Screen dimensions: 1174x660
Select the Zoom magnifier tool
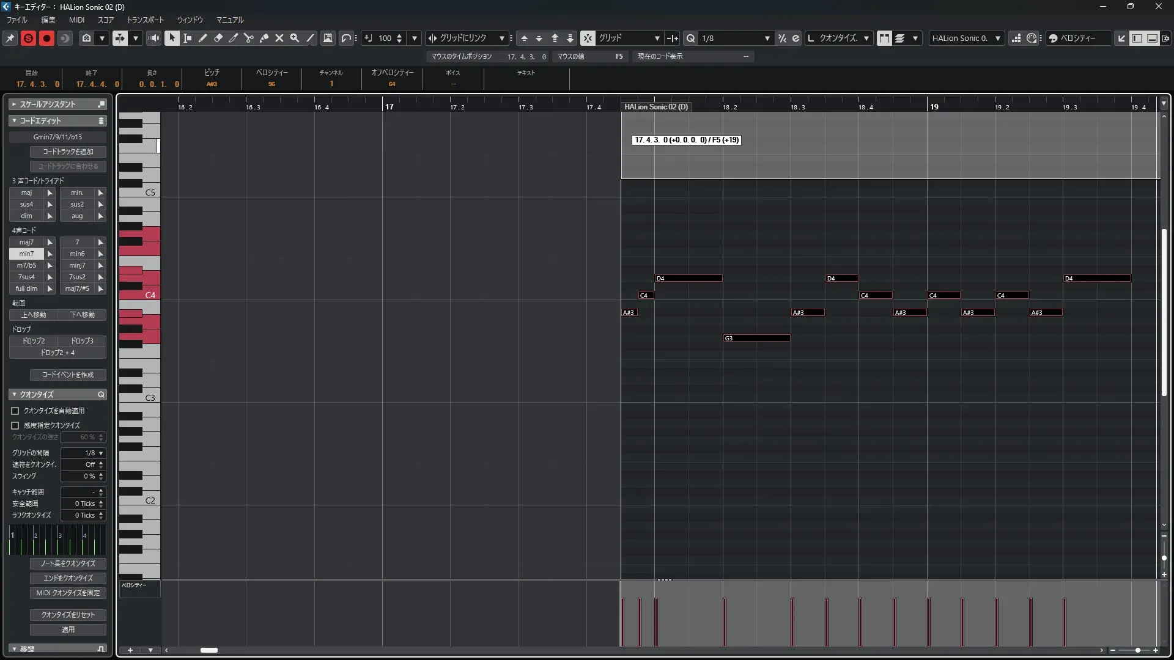[x=295, y=38]
